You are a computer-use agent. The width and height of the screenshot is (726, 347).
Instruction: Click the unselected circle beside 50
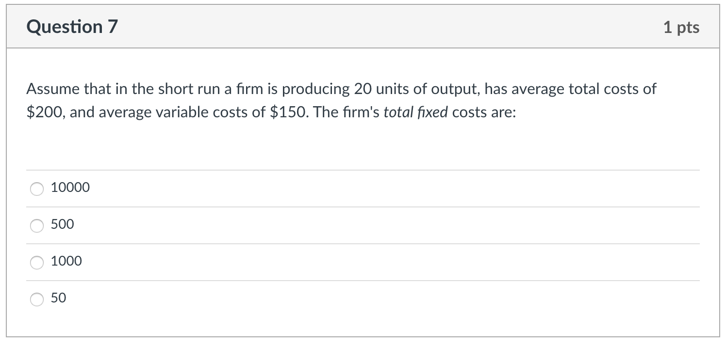36,300
